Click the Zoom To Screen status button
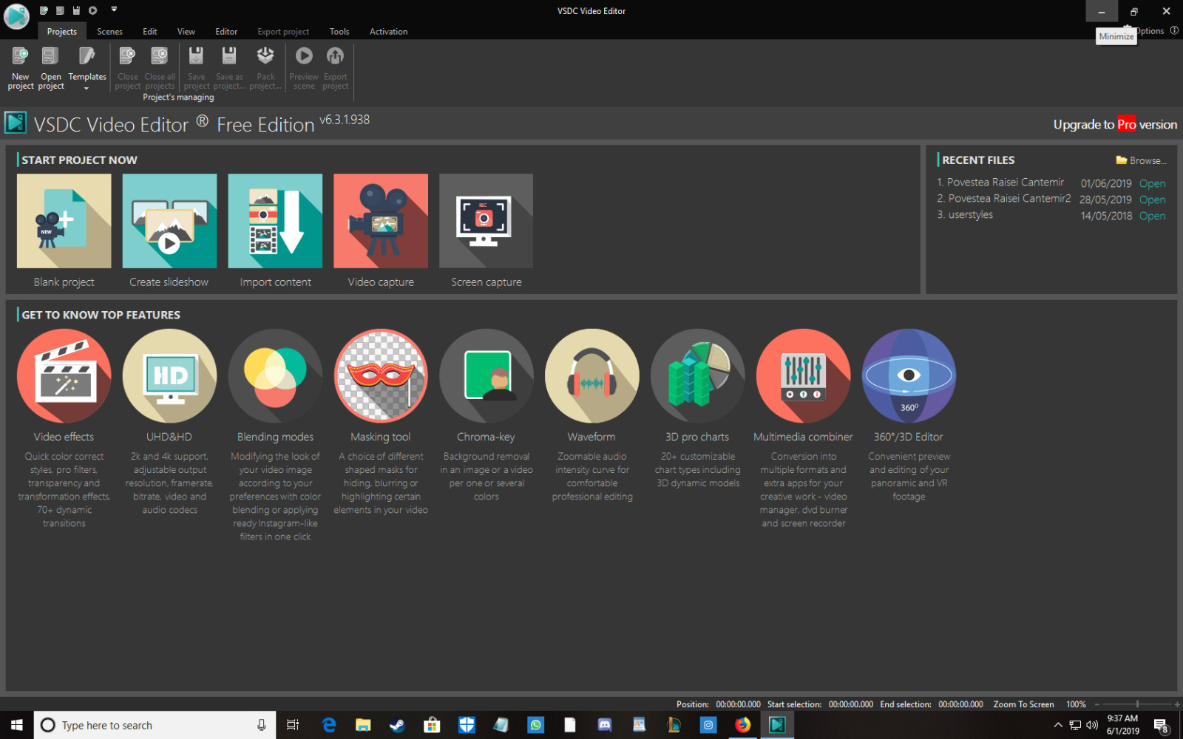Viewport: 1183px width, 739px height. point(1023,704)
